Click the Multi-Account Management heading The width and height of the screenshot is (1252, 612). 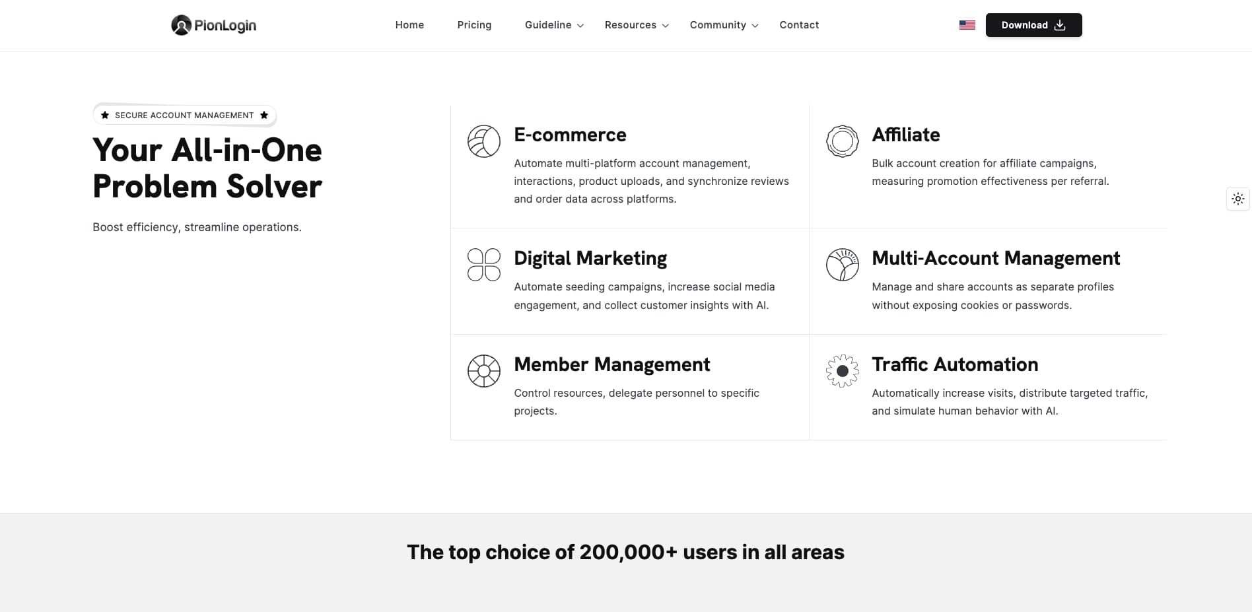tap(996, 258)
